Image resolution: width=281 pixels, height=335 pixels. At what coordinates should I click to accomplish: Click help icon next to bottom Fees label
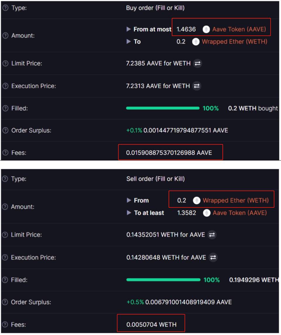(x=5, y=324)
